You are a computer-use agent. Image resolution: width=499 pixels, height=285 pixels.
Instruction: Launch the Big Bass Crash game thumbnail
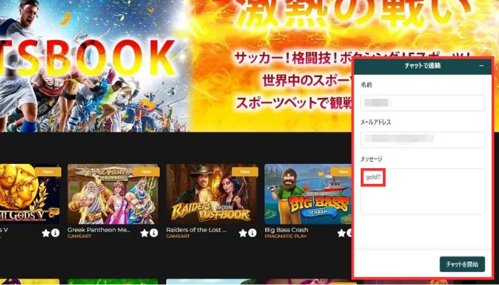[x=308, y=194]
